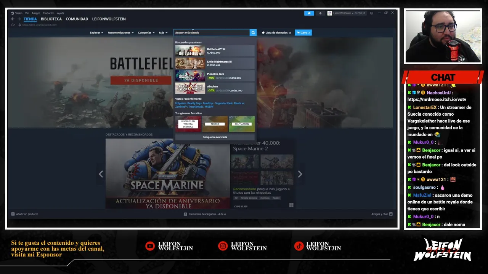Open the Ayuda menu
This screenshot has height=274, width=488.
pos(61,13)
